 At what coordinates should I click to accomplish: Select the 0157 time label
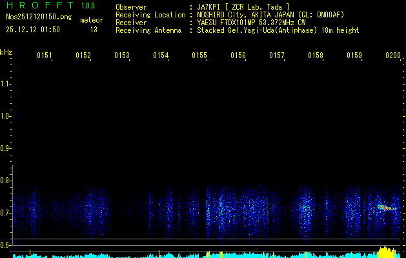(x=277, y=56)
